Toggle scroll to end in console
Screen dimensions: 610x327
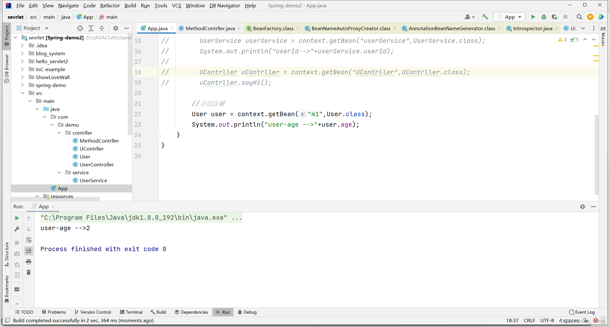point(29,251)
